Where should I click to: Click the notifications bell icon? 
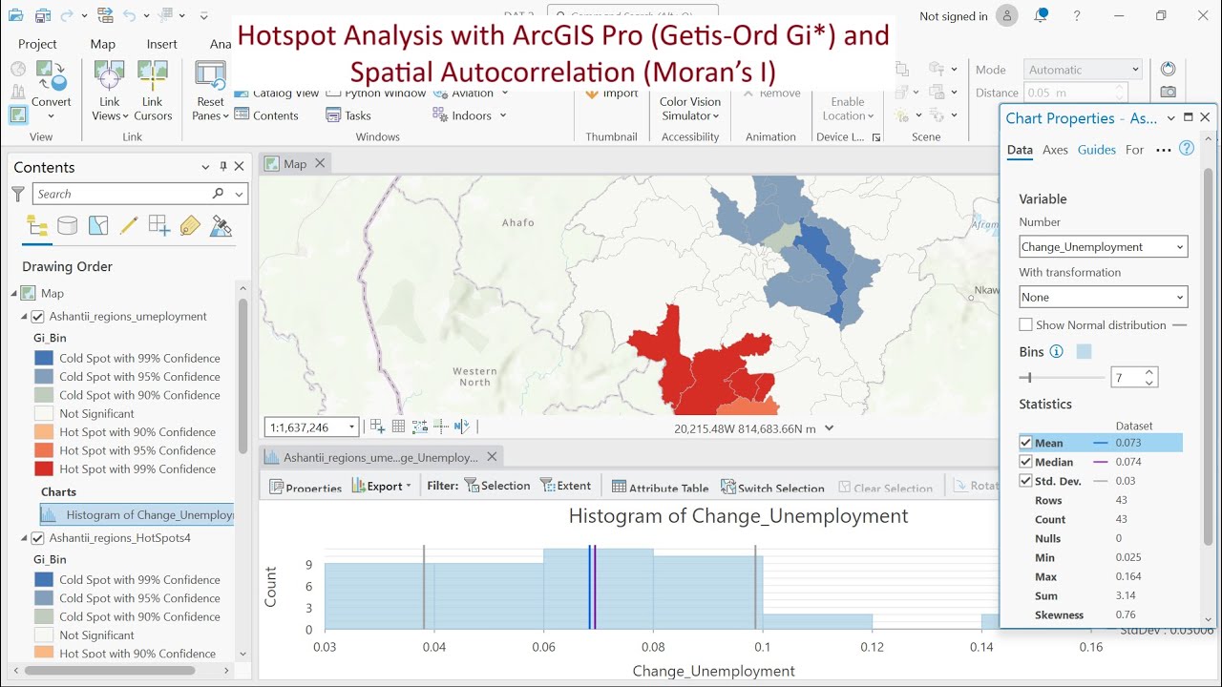click(1042, 16)
